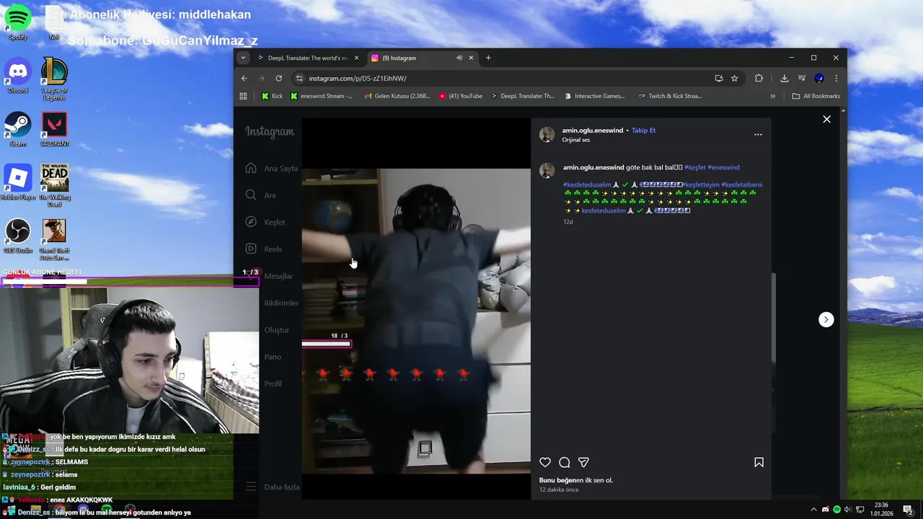Viewport: 923px width, 519px height.
Task: Open amin.oglu.eneswind profile in post header
Action: pos(593,130)
